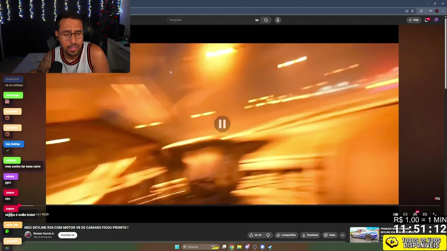Viewport: 447px width, 251px height.
Task: Open the YouTube account avatar menu
Action: coord(436,20)
